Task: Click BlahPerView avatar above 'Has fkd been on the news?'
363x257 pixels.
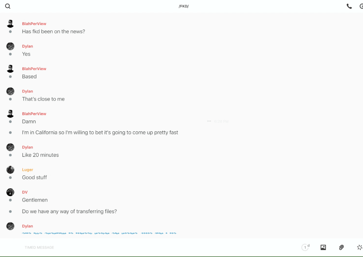Action: 10,24
